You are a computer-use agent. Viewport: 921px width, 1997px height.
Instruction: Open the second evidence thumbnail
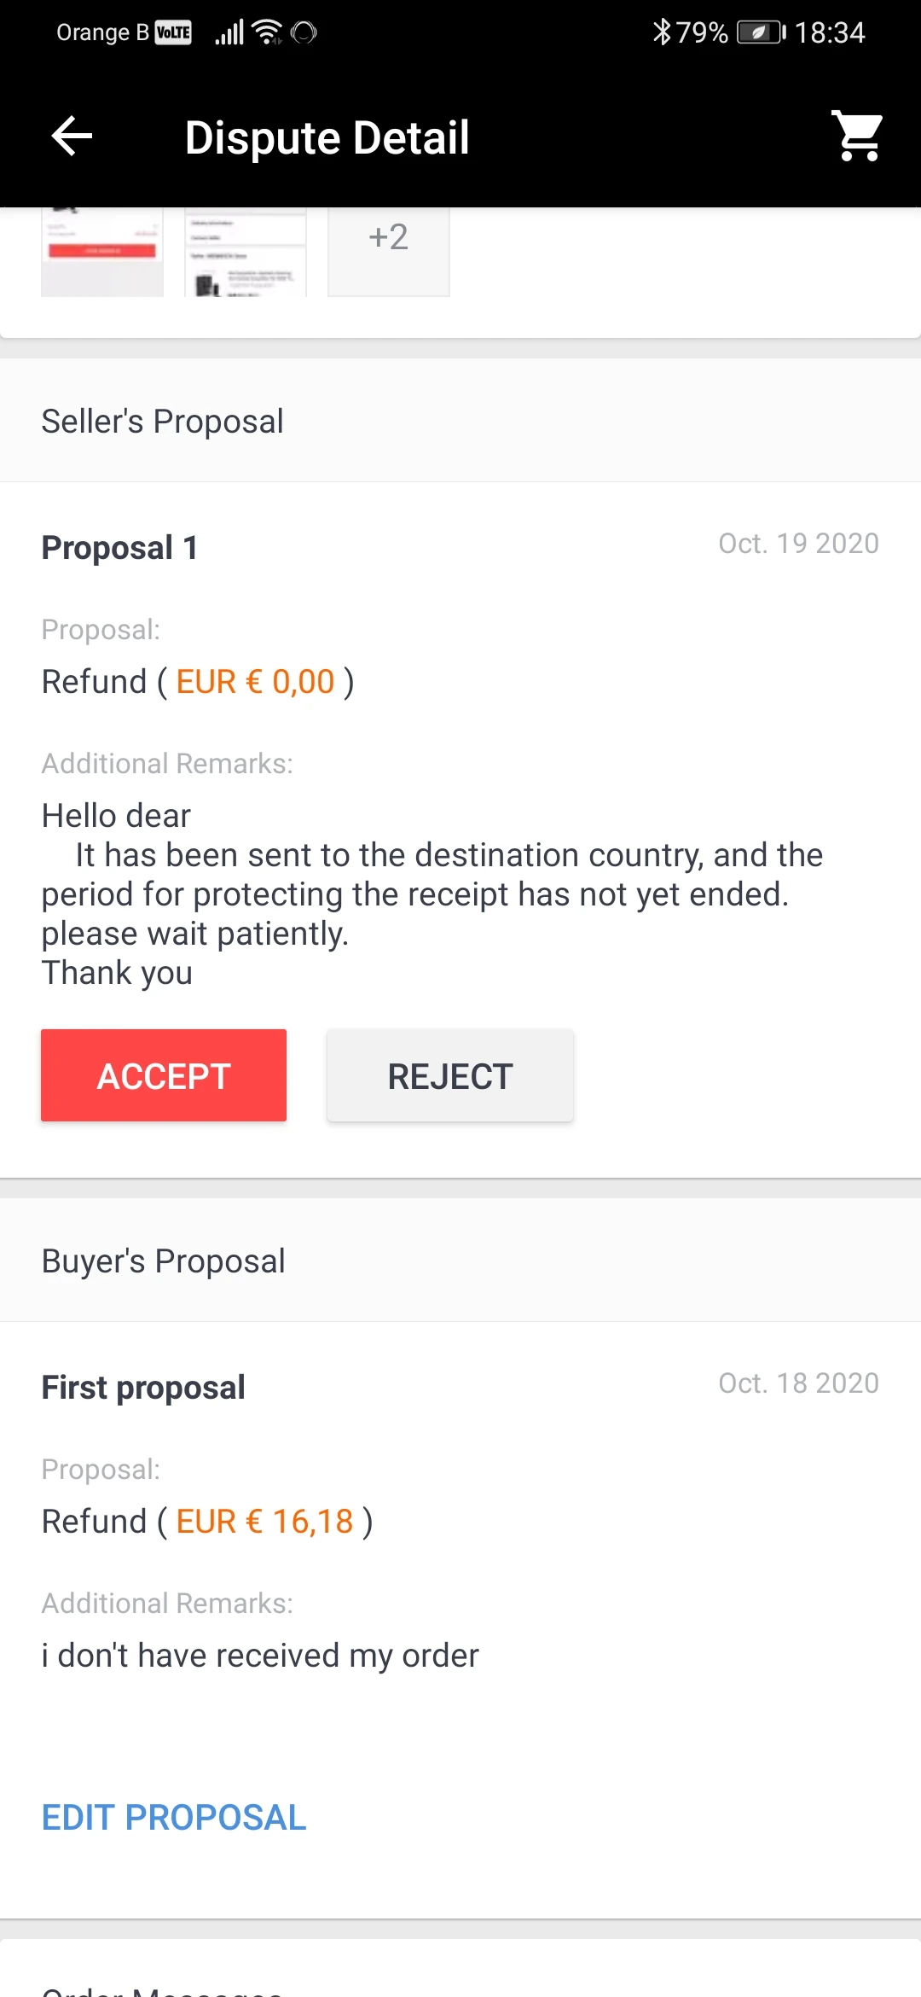click(246, 253)
